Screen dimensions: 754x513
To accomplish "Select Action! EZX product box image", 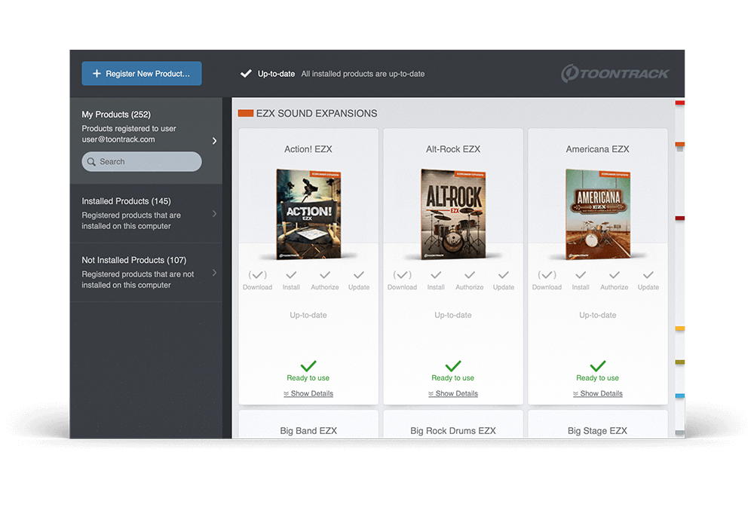I will tap(308, 213).
